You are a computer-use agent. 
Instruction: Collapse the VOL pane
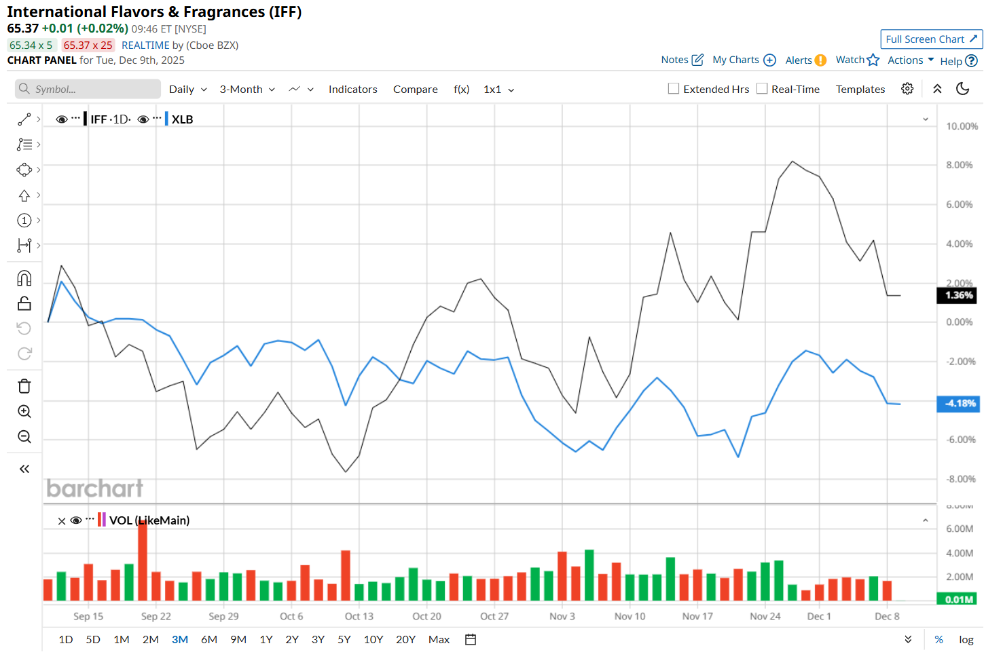tap(925, 520)
